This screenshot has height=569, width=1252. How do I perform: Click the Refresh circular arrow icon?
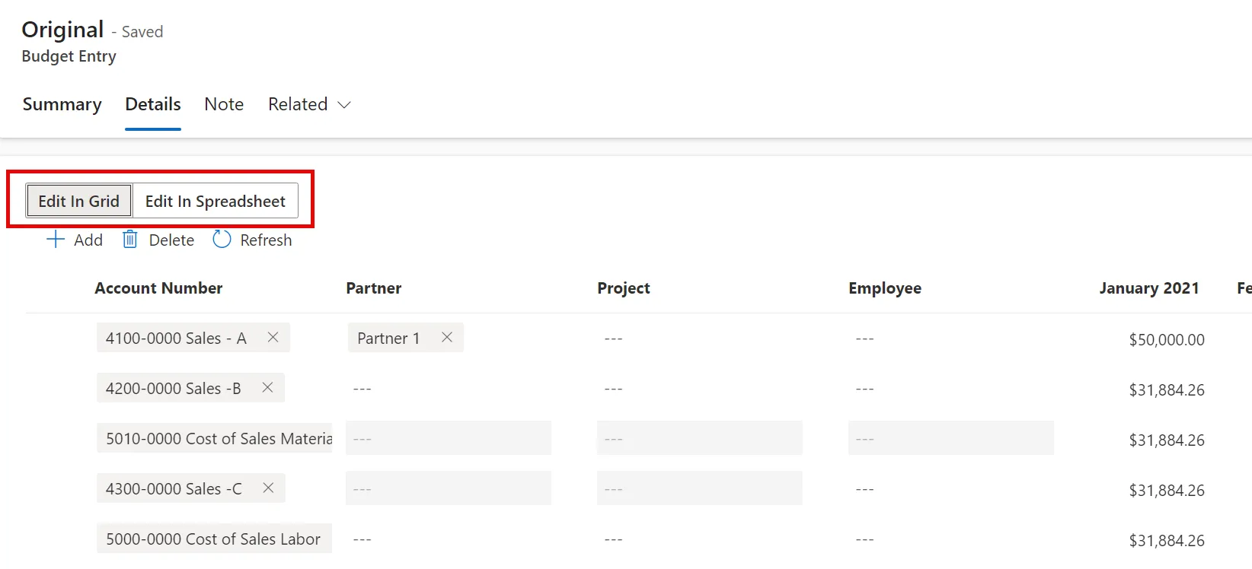click(222, 240)
